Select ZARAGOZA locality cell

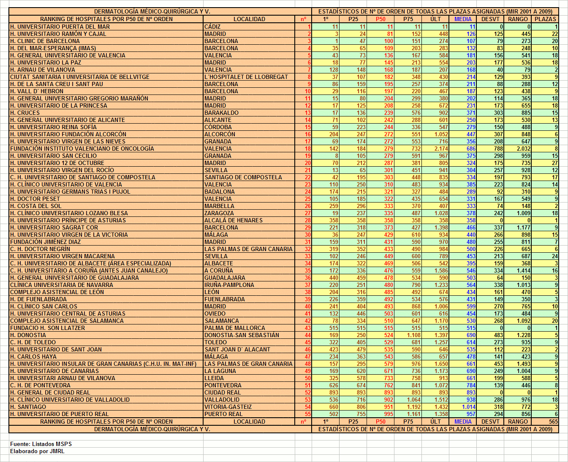[x=249, y=213]
